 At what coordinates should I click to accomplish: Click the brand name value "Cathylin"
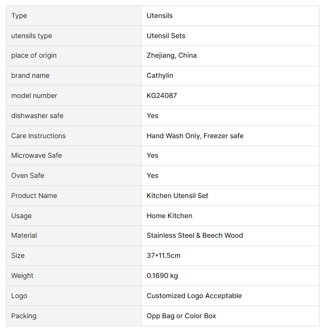(x=160, y=76)
